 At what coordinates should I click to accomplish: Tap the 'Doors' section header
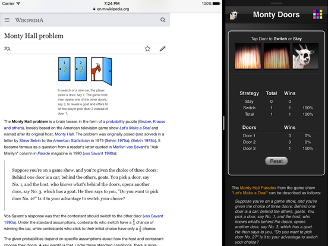[x=249, y=127]
